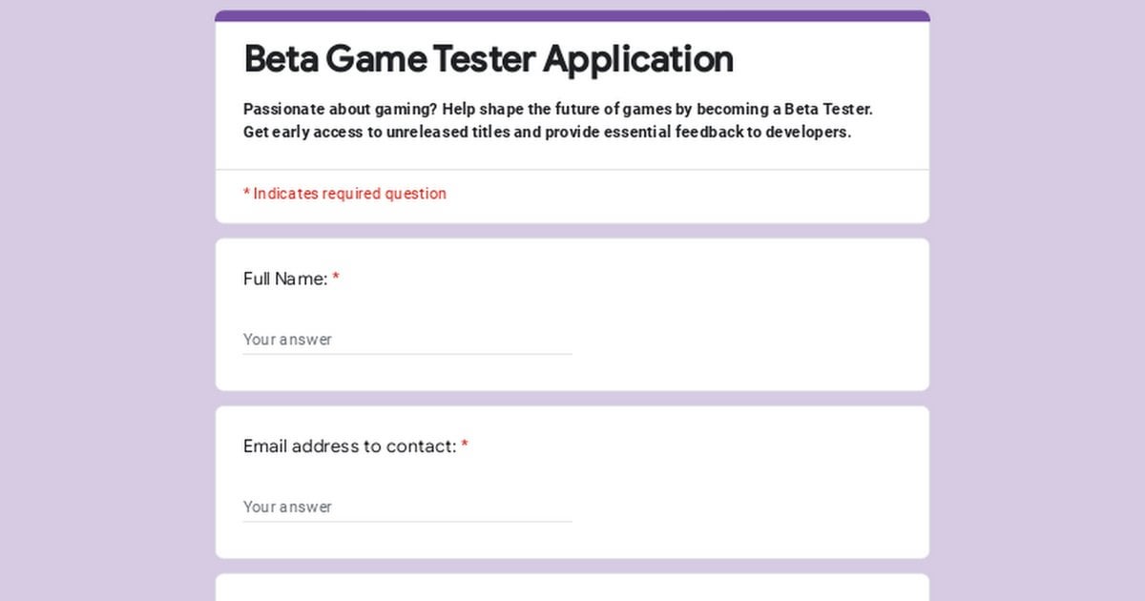Click the lavender background right of form

point(1037,300)
